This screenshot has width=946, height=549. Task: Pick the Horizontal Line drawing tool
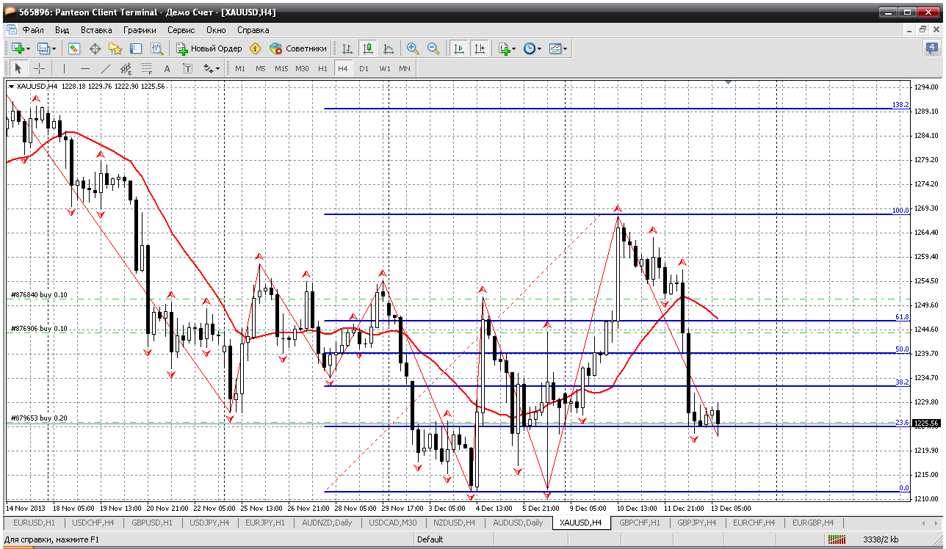pyautogui.click(x=84, y=68)
